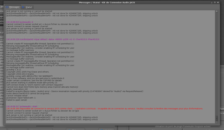The image size is (224, 130).
Task: Click the 'Failed to open server' log line
Action: point(17,100)
